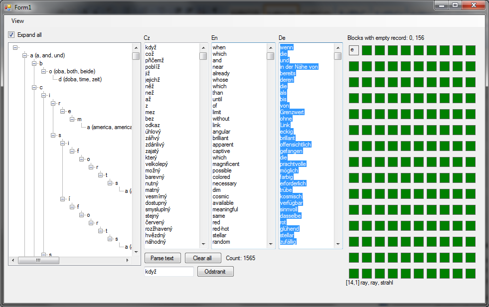Select 'pobliž' in the Cz list

click(x=153, y=67)
